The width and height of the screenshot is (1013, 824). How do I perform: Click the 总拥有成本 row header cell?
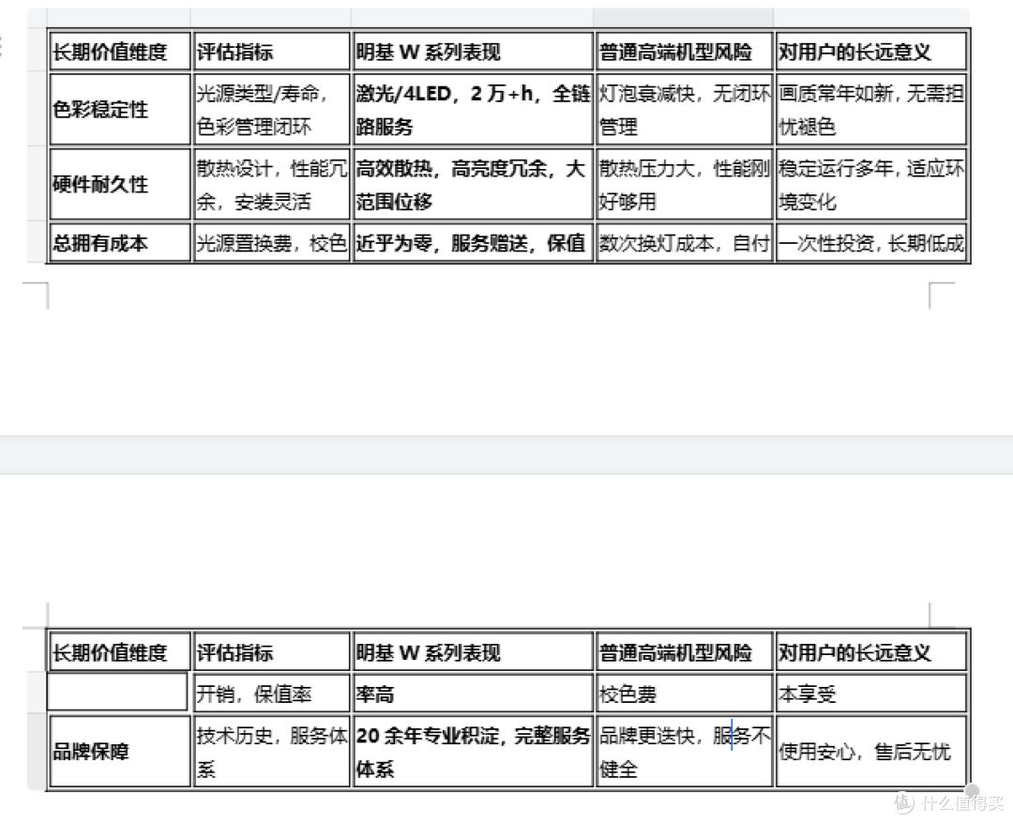pos(120,243)
